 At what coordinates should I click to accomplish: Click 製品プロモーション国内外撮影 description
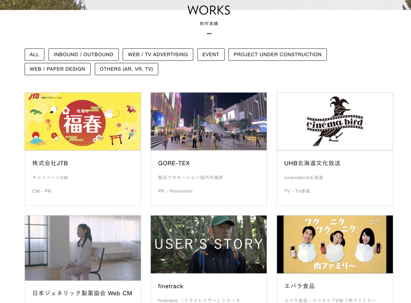(x=191, y=177)
